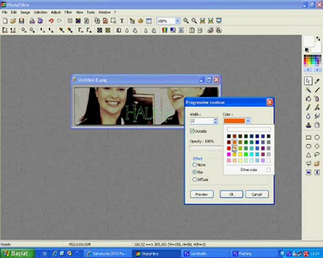Click the Undo arrow in toolbar

click(51, 21)
